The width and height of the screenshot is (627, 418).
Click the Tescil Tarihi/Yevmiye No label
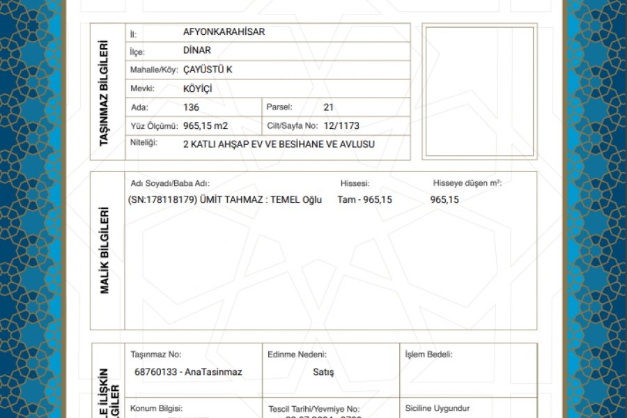coord(314,409)
